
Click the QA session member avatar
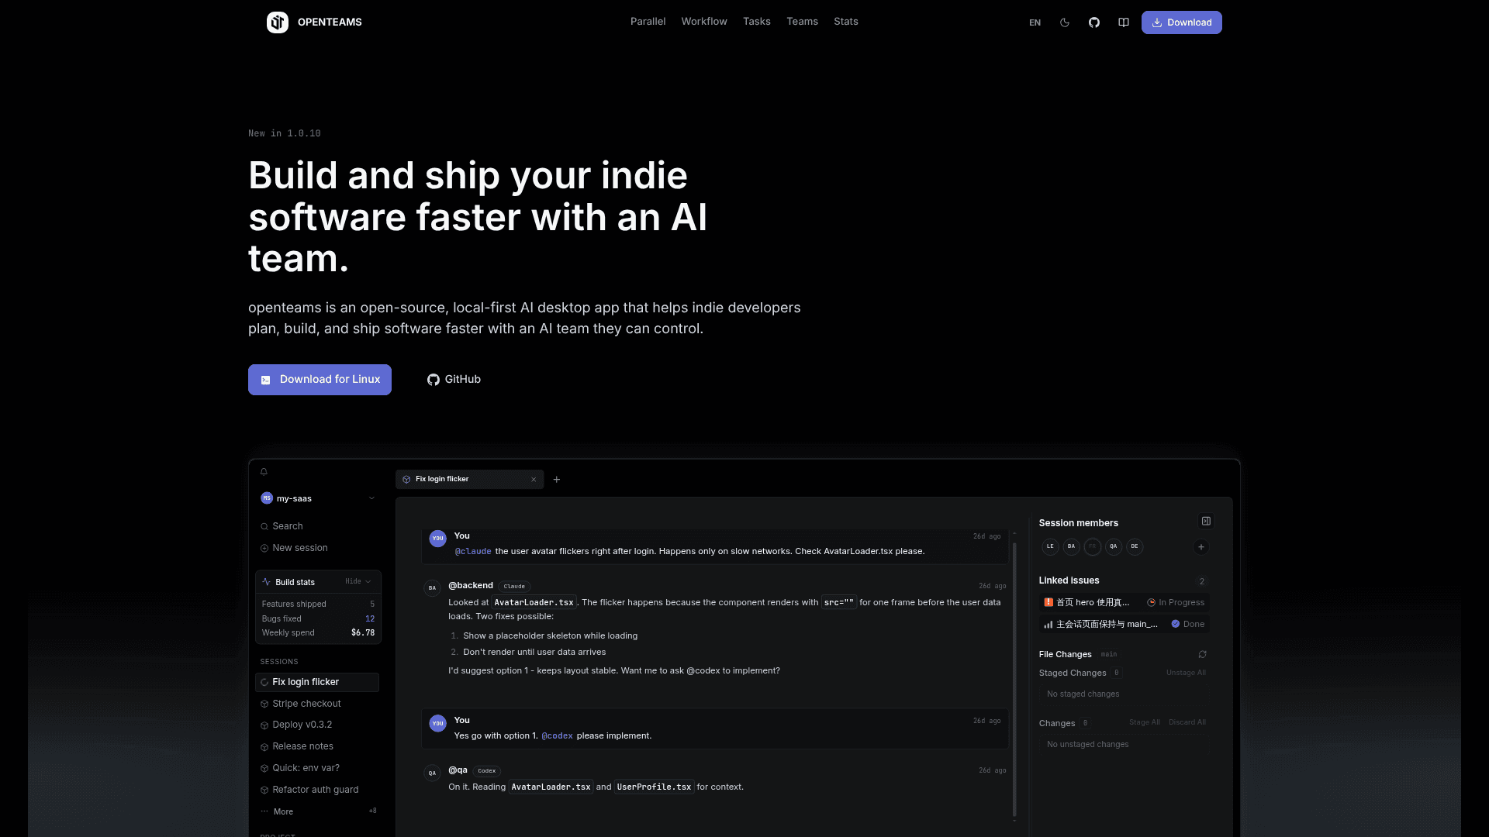pos(1114,546)
